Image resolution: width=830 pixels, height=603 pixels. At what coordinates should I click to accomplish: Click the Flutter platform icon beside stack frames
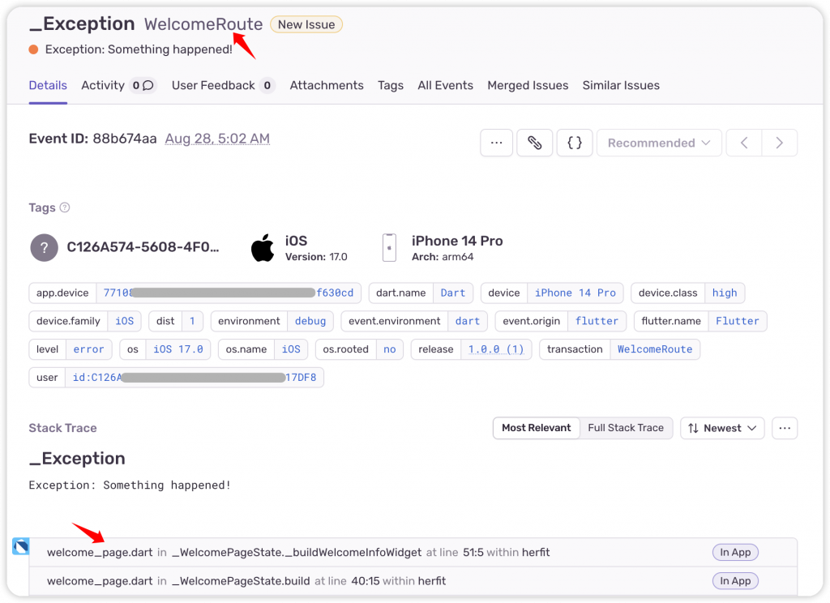(21, 545)
